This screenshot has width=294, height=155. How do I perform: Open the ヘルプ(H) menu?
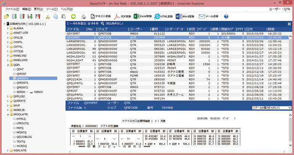pos(67,9)
